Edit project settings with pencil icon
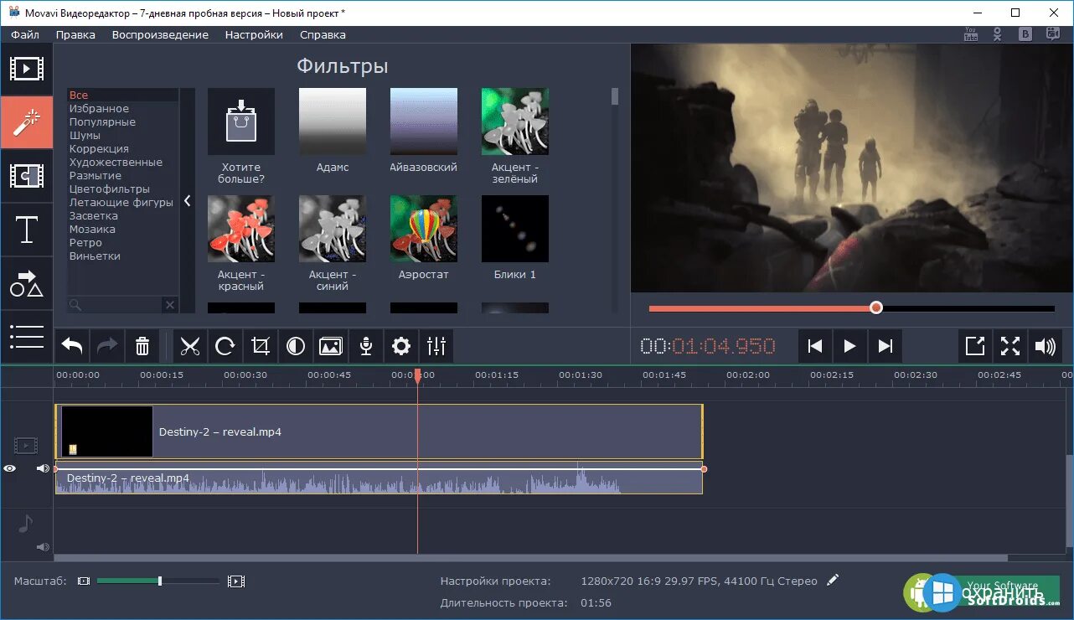This screenshot has height=620, width=1074. coord(832,580)
